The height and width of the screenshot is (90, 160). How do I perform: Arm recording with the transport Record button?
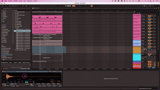70,6
